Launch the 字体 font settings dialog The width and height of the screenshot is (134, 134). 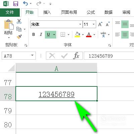click(110, 45)
